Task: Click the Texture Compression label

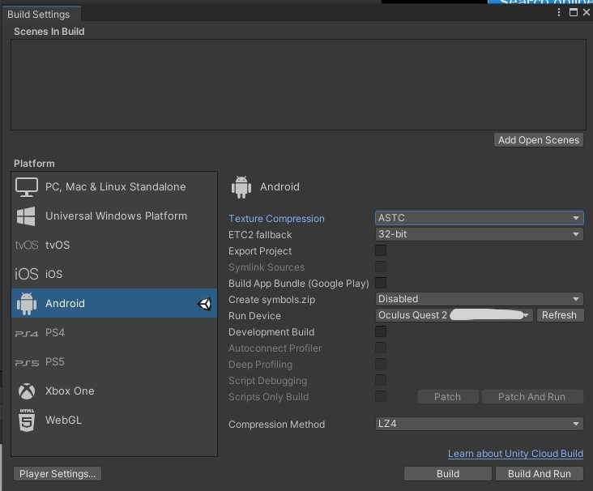Action: [276, 219]
